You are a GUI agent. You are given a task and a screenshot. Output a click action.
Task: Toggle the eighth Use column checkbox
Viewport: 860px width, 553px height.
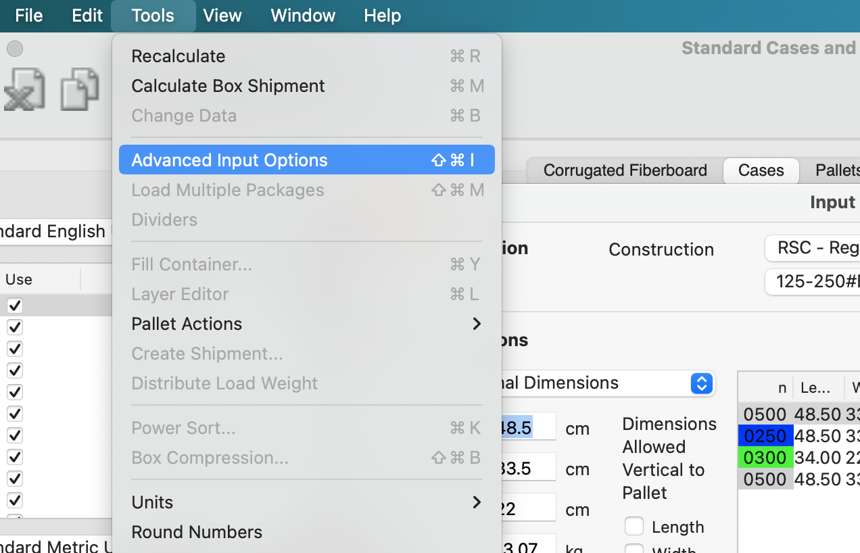(14, 457)
